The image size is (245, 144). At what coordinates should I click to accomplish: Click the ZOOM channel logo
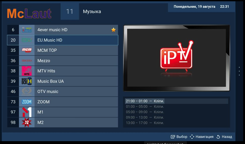(x=27, y=102)
